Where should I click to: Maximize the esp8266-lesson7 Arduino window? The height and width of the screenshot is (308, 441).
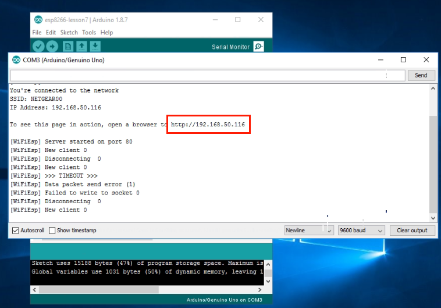coord(237,20)
